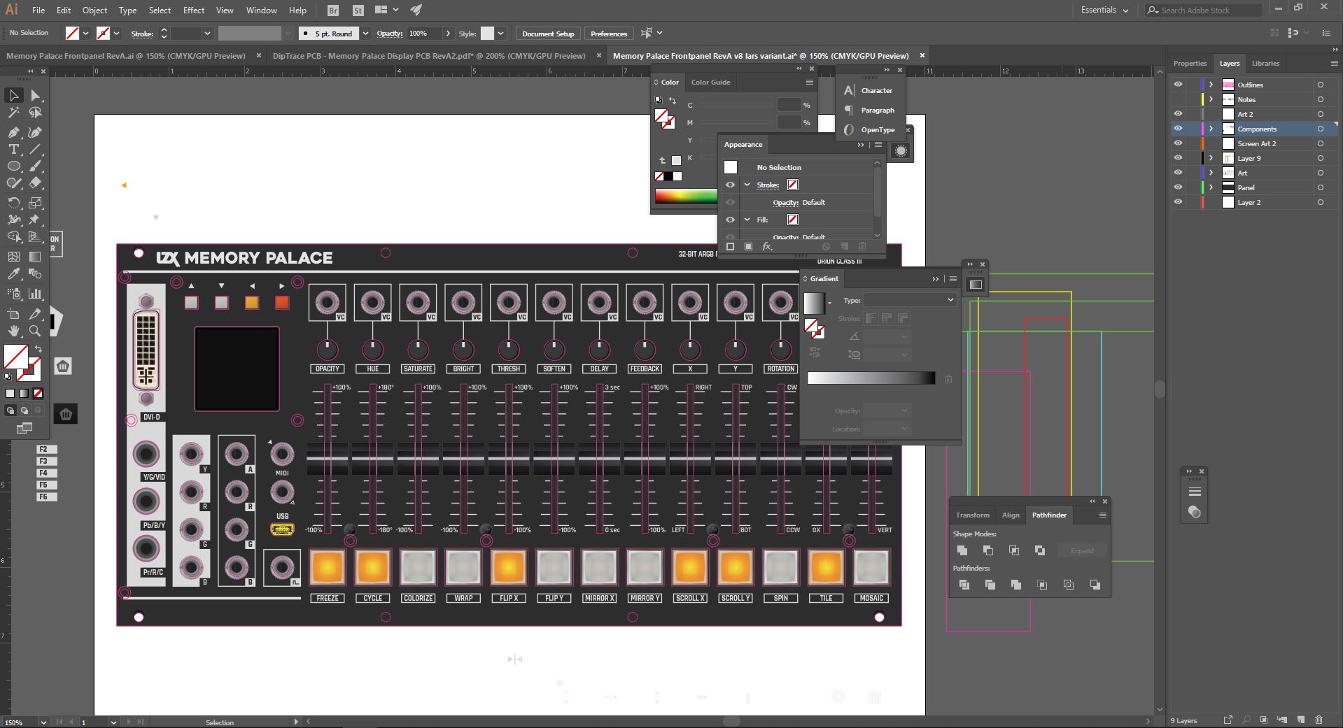Open the Object menu
Viewport: 1343px width, 728px height.
point(94,10)
